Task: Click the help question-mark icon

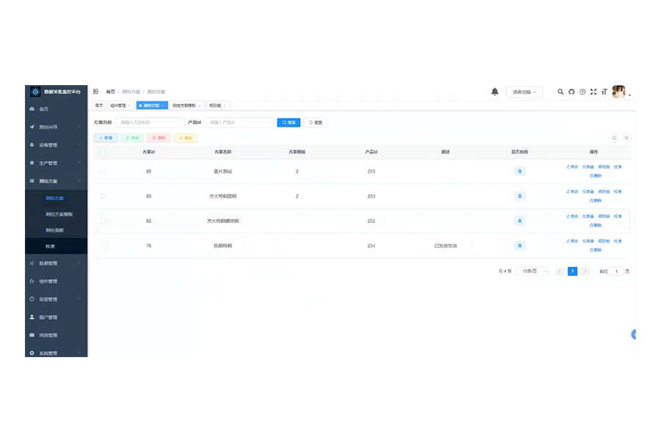Action: tap(583, 92)
